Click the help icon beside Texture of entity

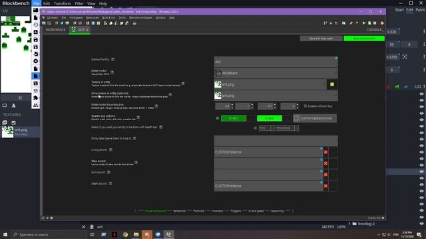[x=183, y=84]
